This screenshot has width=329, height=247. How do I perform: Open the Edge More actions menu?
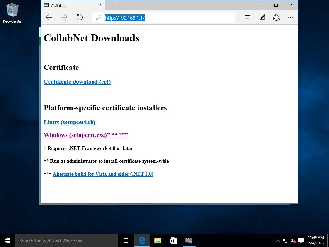(x=290, y=17)
